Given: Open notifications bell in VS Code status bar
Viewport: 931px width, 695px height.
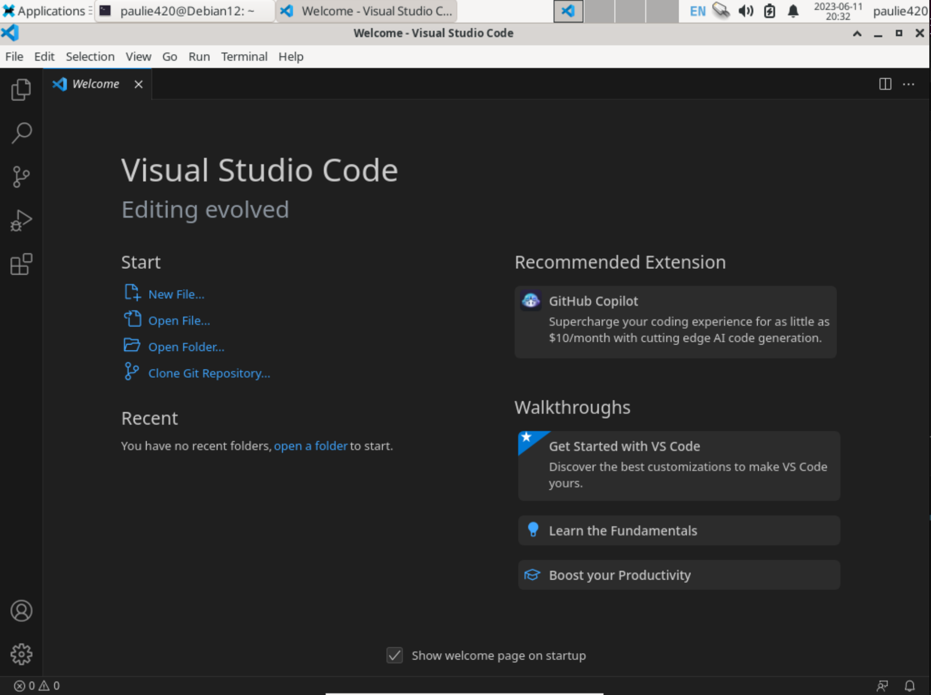Looking at the screenshot, I should tap(910, 685).
